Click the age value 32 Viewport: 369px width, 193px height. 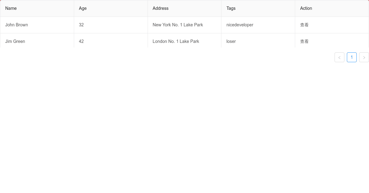pyautogui.click(x=81, y=25)
